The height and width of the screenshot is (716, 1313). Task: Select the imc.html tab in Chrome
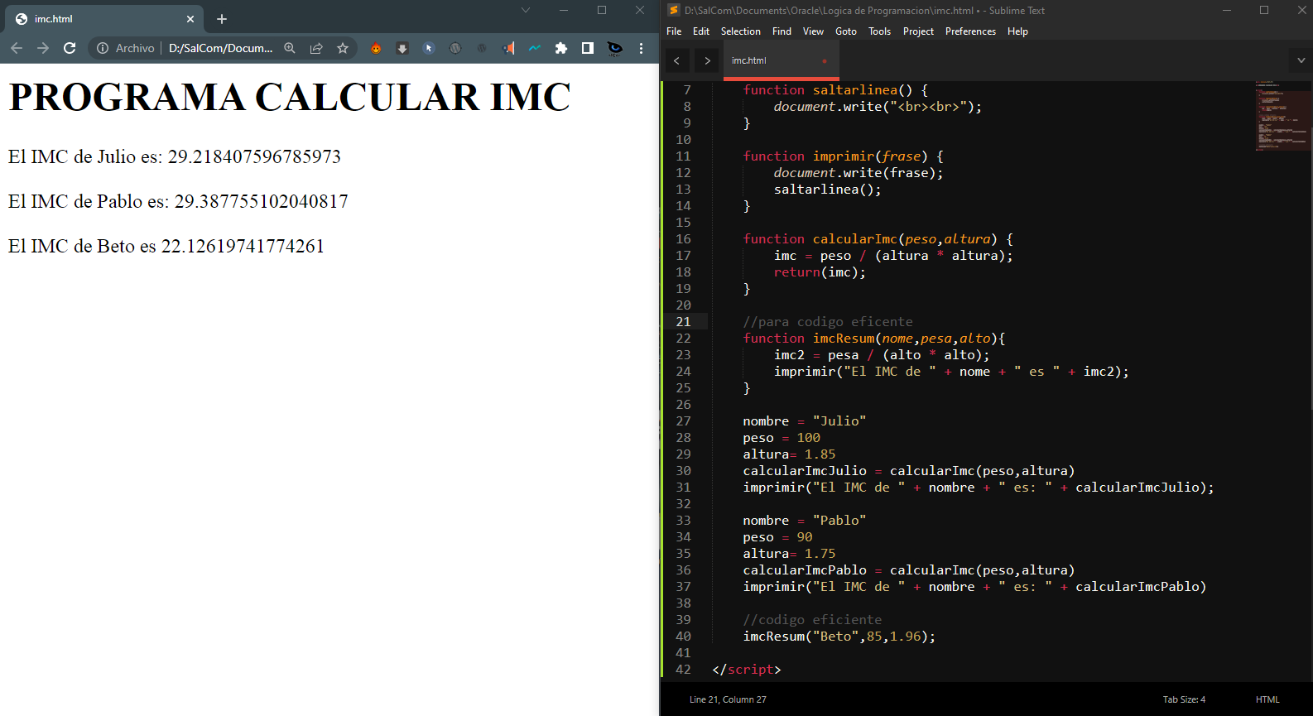click(x=103, y=18)
